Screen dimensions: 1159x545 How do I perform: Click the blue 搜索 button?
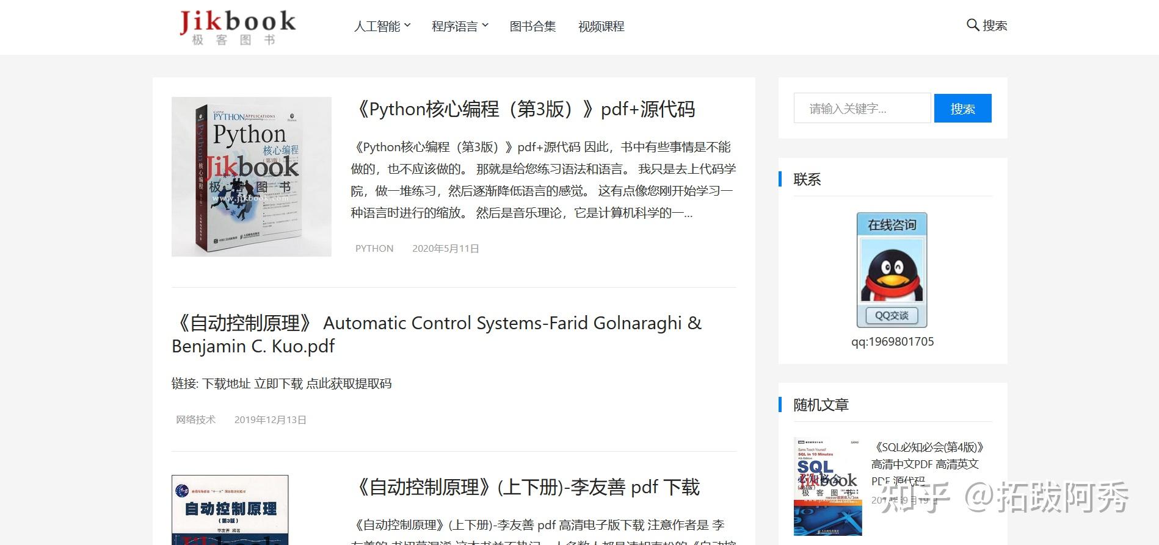(x=962, y=109)
